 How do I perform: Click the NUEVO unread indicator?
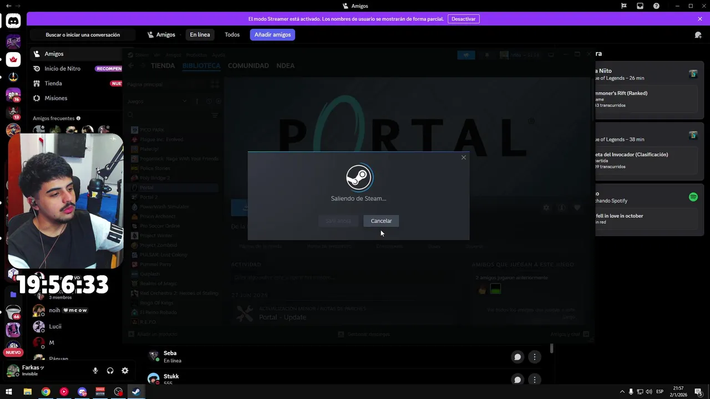13,352
